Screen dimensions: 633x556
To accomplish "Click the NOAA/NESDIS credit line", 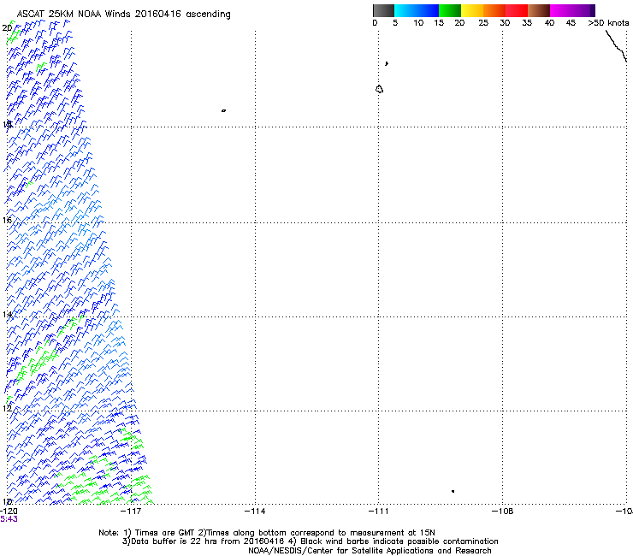I will tap(370, 551).
